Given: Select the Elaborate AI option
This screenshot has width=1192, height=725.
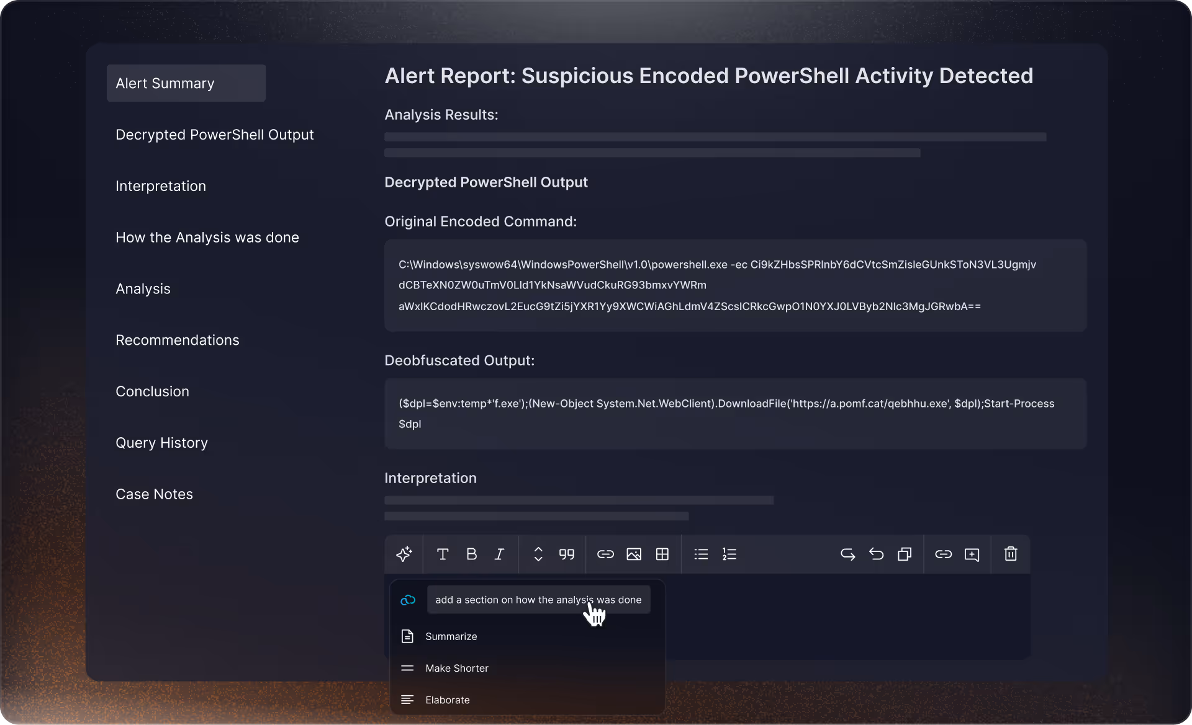Looking at the screenshot, I should coord(447,700).
